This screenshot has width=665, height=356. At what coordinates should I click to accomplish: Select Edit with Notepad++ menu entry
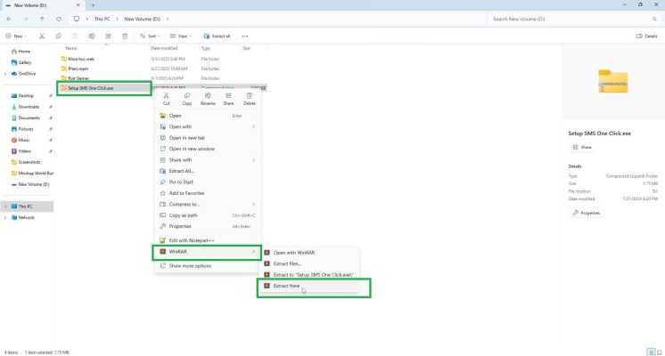193,240
